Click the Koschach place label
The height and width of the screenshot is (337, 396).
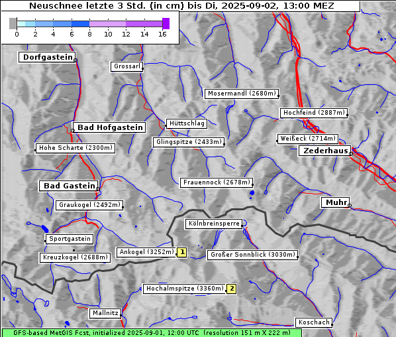click(314, 322)
